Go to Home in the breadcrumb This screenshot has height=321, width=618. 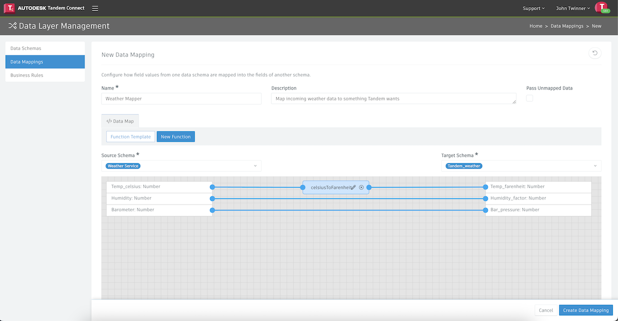coord(536,26)
